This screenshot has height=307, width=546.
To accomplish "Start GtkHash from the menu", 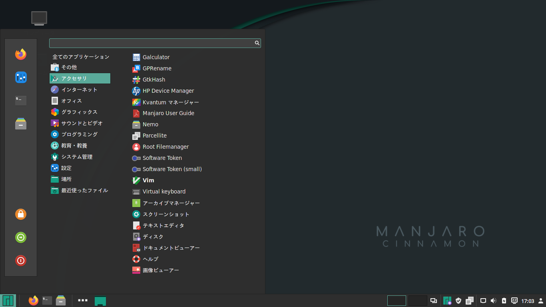I will click(x=149, y=80).
